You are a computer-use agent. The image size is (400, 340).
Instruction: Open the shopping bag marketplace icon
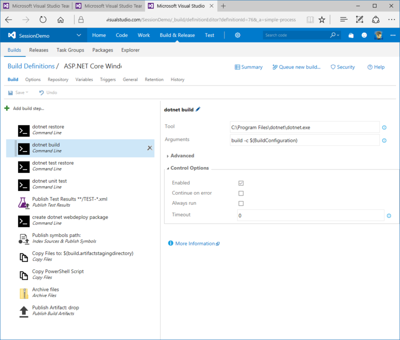point(351,35)
